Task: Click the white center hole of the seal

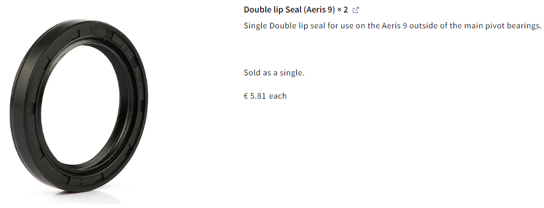Action: click(x=81, y=104)
